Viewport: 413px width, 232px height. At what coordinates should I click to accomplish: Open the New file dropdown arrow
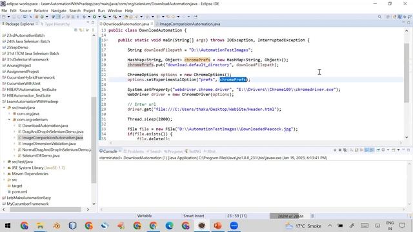point(8,17)
